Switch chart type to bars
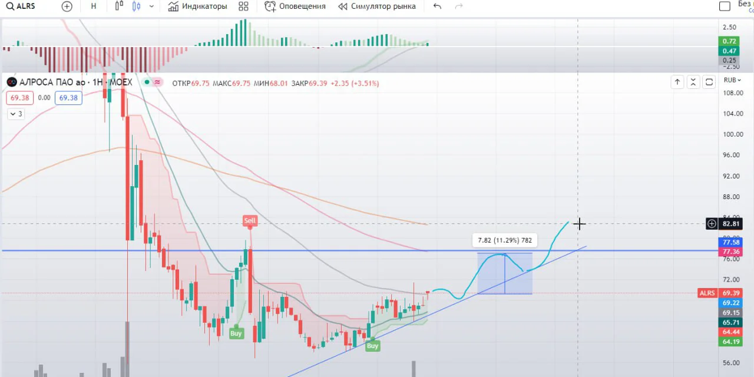 (120, 6)
